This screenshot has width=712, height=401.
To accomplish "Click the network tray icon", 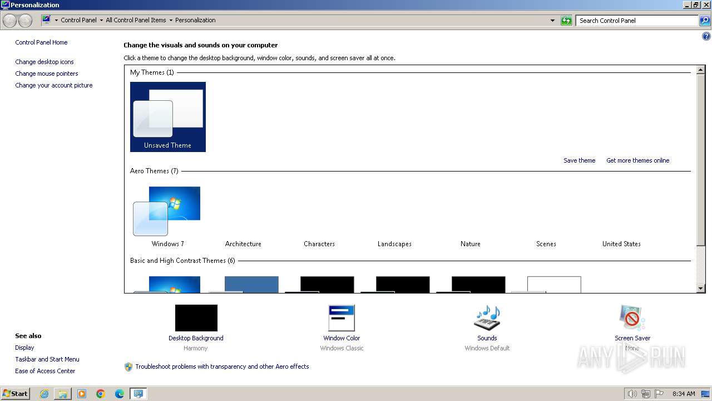I will click(x=646, y=394).
